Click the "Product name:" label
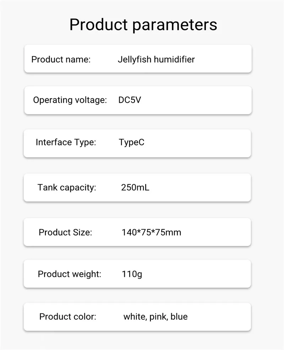The width and height of the screenshot is (284, 350). tap(61, 59)
